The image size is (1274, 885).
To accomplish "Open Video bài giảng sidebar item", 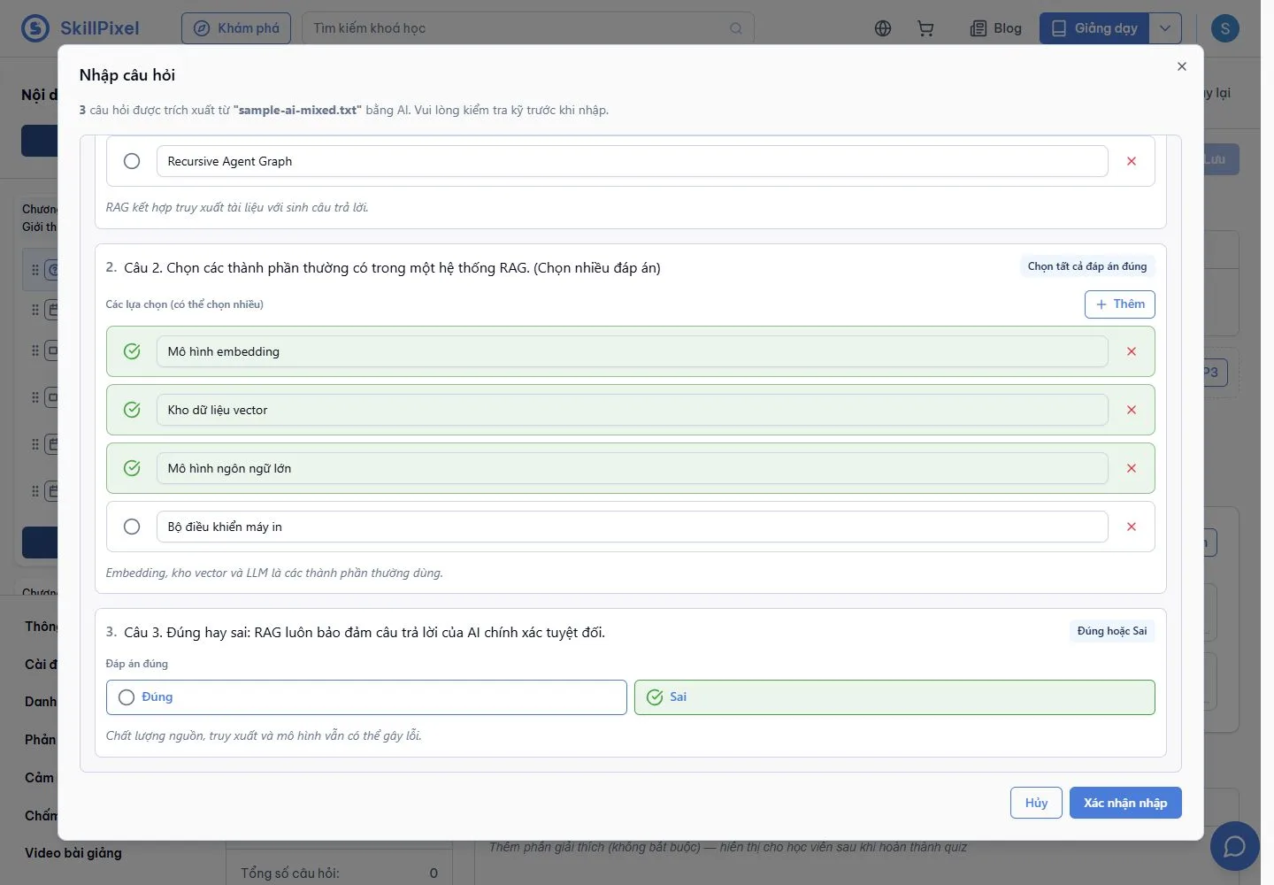I will tap(73, 853).
